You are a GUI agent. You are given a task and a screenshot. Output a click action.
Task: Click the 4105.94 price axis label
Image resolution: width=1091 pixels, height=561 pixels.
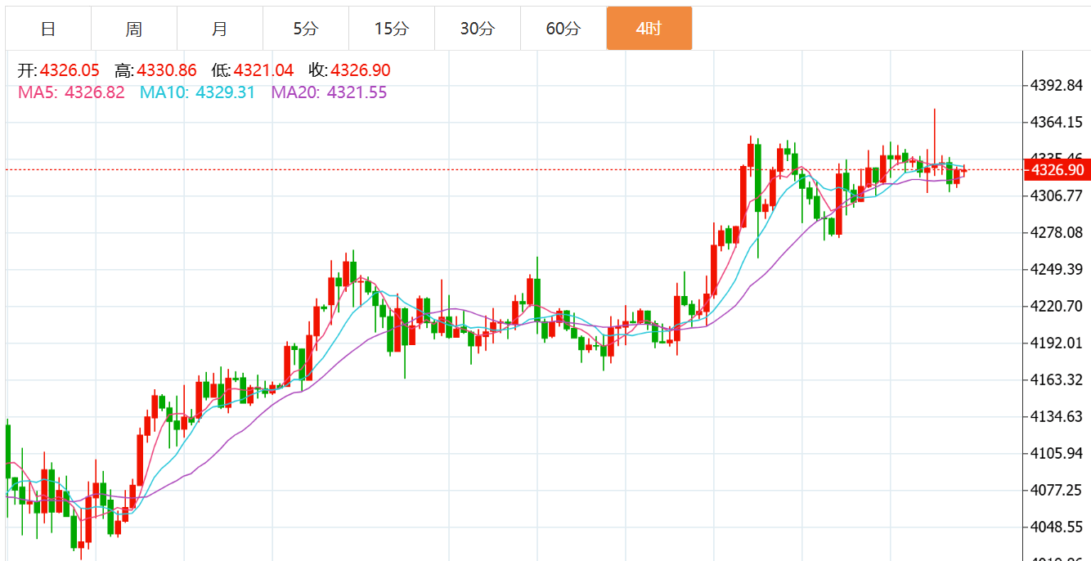(x=1057, y=453)
